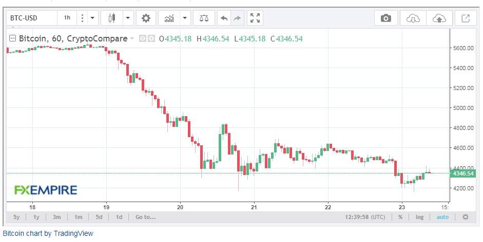
Task: Click the cloud upload (save chart) icon
Action: coord(439,18)
